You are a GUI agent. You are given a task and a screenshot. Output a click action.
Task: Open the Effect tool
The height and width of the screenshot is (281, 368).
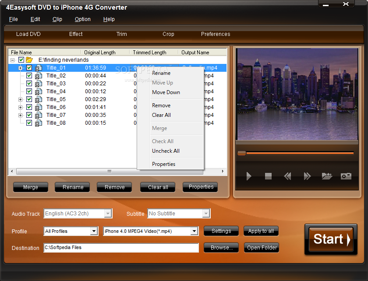click(x=76, y=34)
